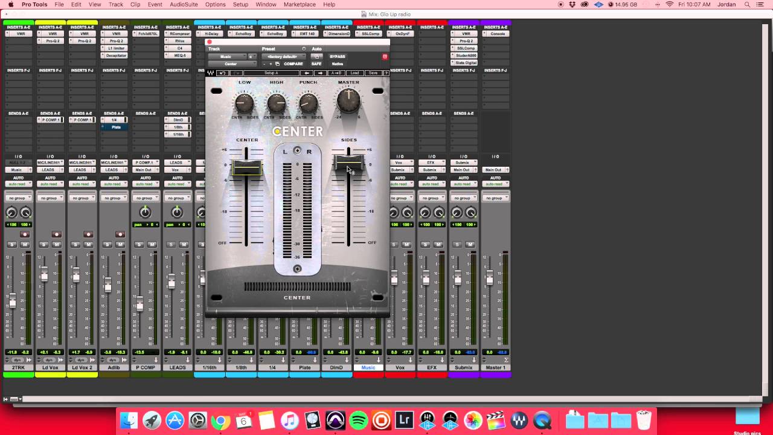
Task: Open the Decapitator insert on Adlib track
Action: (x=114, y=56)
